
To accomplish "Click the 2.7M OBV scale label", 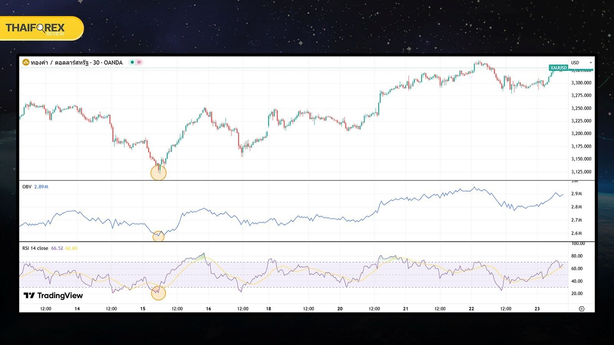I will pyautogui.click(x=576, y=220).
